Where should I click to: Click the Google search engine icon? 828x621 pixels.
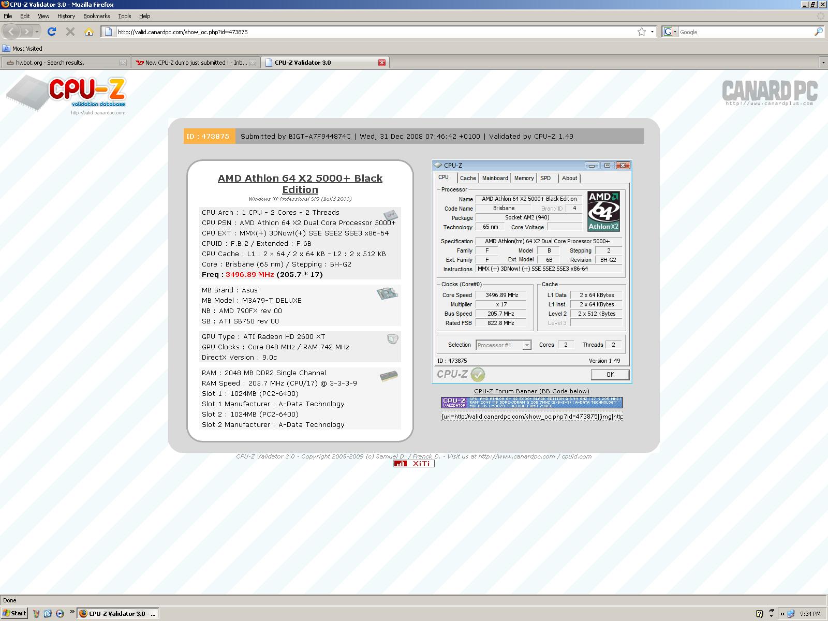pos(668,32)
